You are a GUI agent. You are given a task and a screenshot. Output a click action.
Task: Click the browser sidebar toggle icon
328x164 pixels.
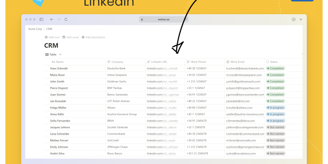pos(41,20)
